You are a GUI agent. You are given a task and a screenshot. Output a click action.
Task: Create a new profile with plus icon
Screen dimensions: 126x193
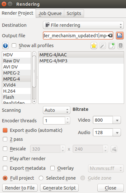click(x=112, y=46)
